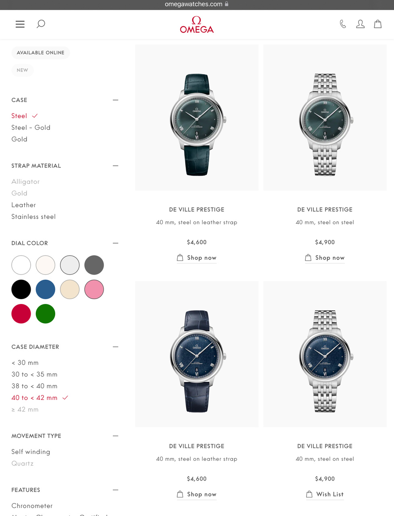394x516 pixels.
Task: Open the hamburger menu icon
Action: point(20,24)
